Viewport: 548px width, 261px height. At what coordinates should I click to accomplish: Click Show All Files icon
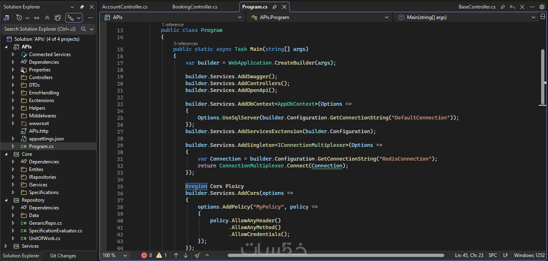[58, 18]
